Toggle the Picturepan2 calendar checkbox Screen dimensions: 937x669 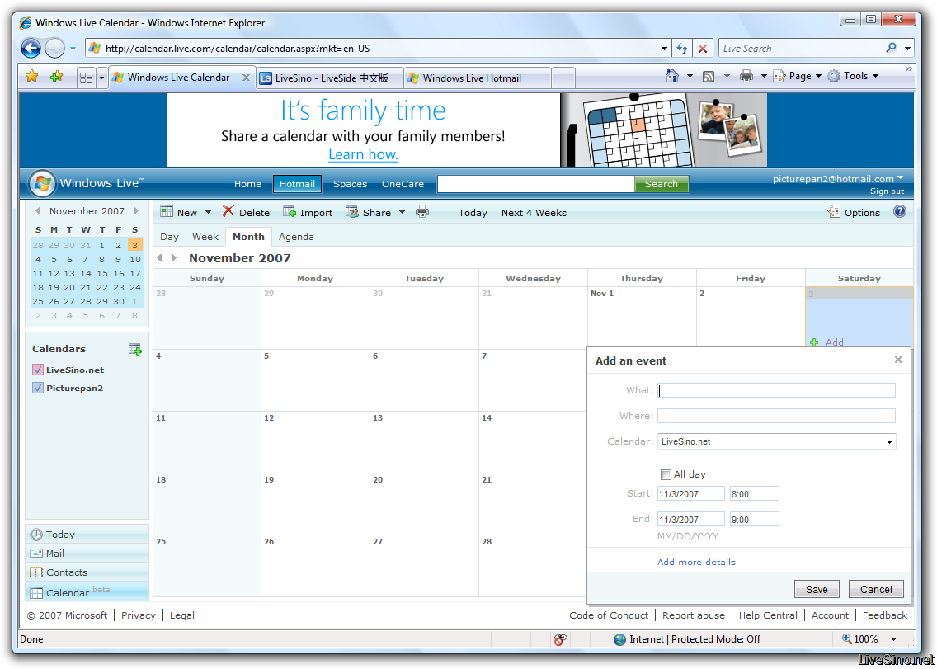(x=38, y=388)
